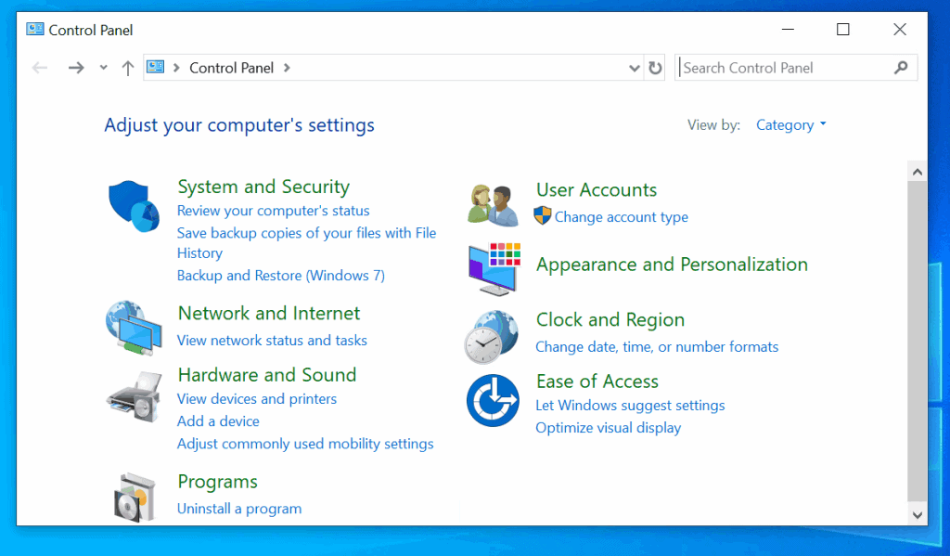Select Let Windows suggest settings
The image size is (950, 556).
pos(630,405)
